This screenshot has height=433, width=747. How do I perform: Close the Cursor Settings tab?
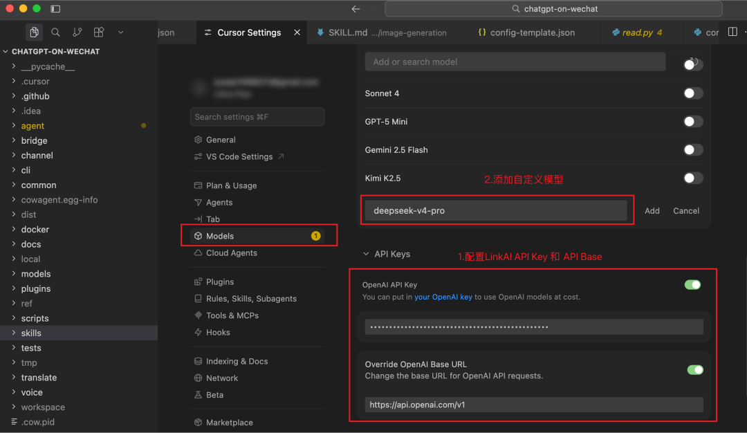(297, 33)
